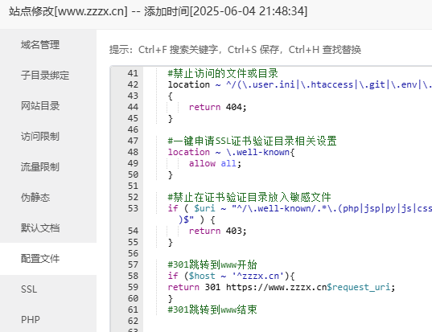Click line number 48 in gutter
Viewport: 432px width, 332px height.
(x=133, y=152)
